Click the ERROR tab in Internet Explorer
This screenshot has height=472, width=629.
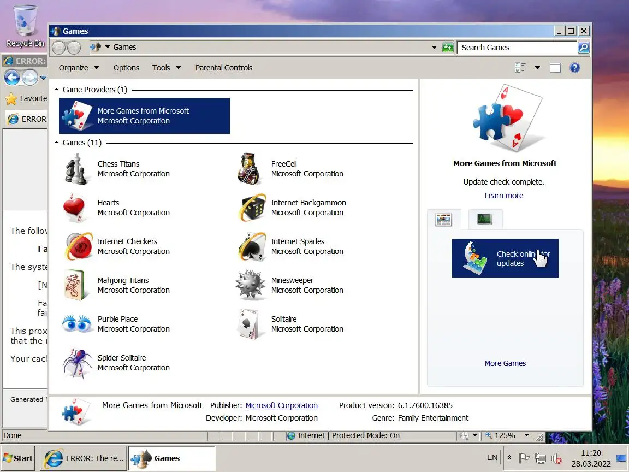[26, 119]
